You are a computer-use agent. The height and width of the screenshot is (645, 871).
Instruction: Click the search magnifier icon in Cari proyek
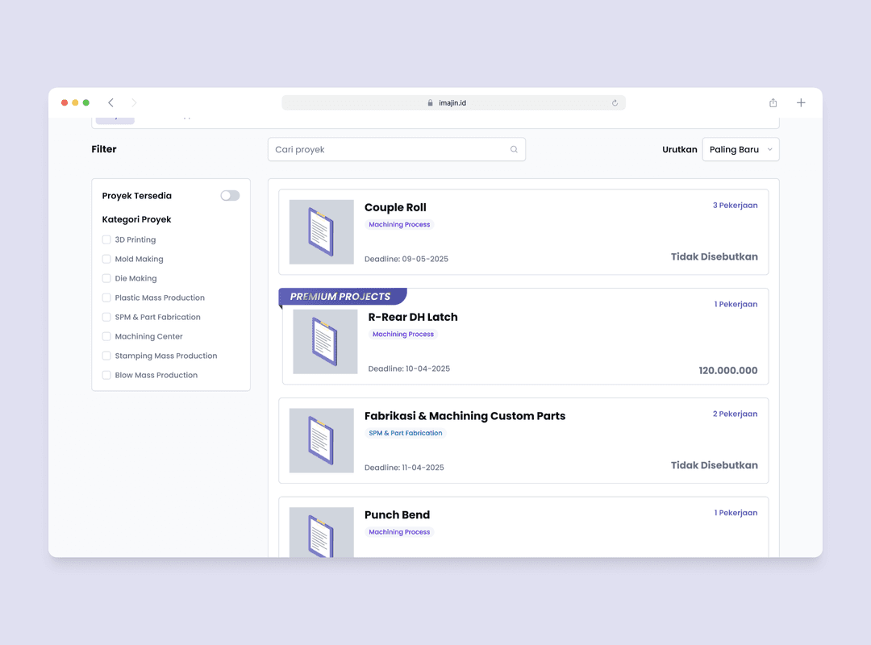514,149
